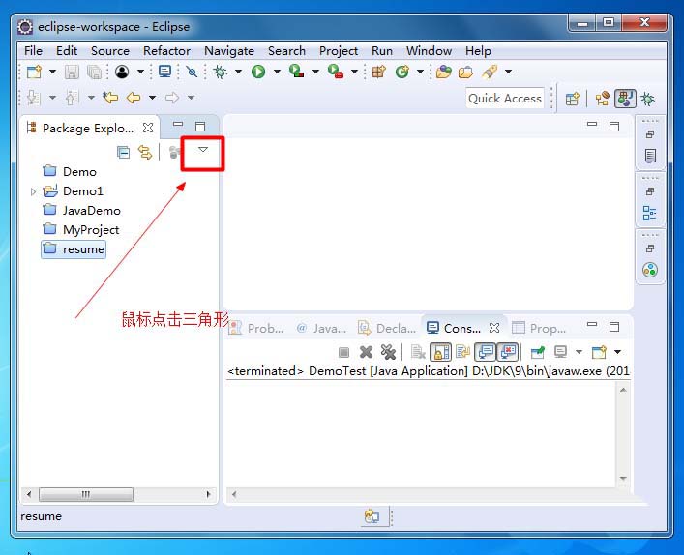The width and height of the screenshot is (684, 555).
Task: Switch to the Properties tab
Action: pos(539,328)
